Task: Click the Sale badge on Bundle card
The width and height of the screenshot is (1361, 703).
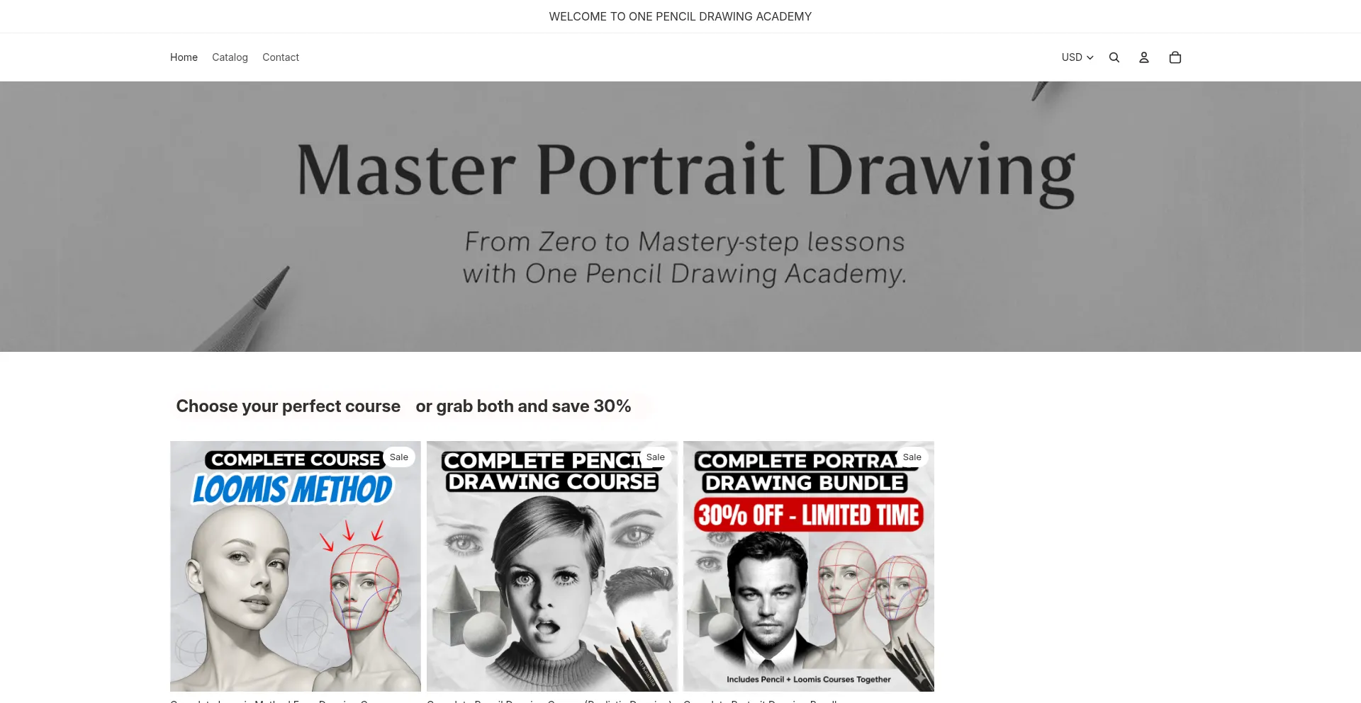Action: pyautogui.click(x=912, y=457)
